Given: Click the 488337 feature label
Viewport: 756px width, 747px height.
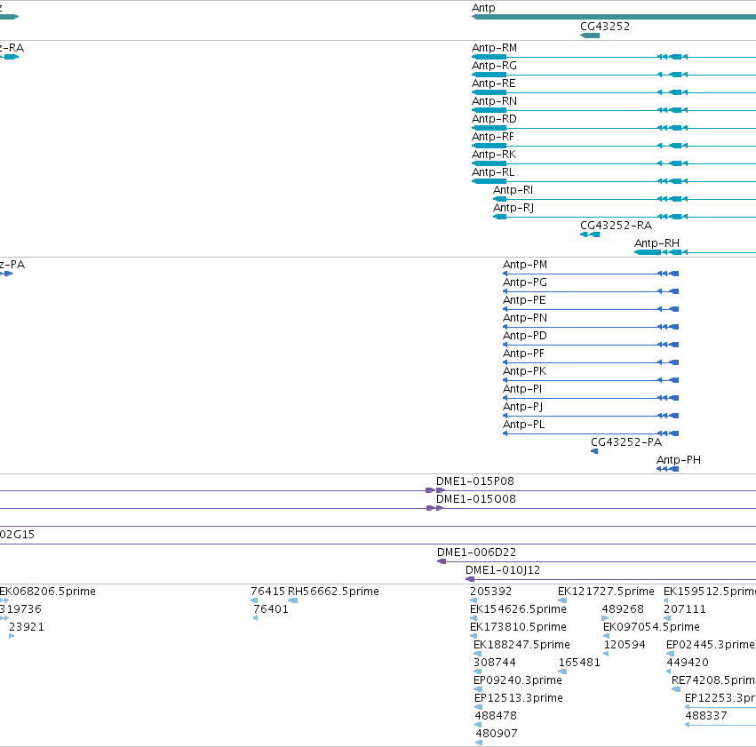Looking at the screenshot, I should [x=706, y=716].
